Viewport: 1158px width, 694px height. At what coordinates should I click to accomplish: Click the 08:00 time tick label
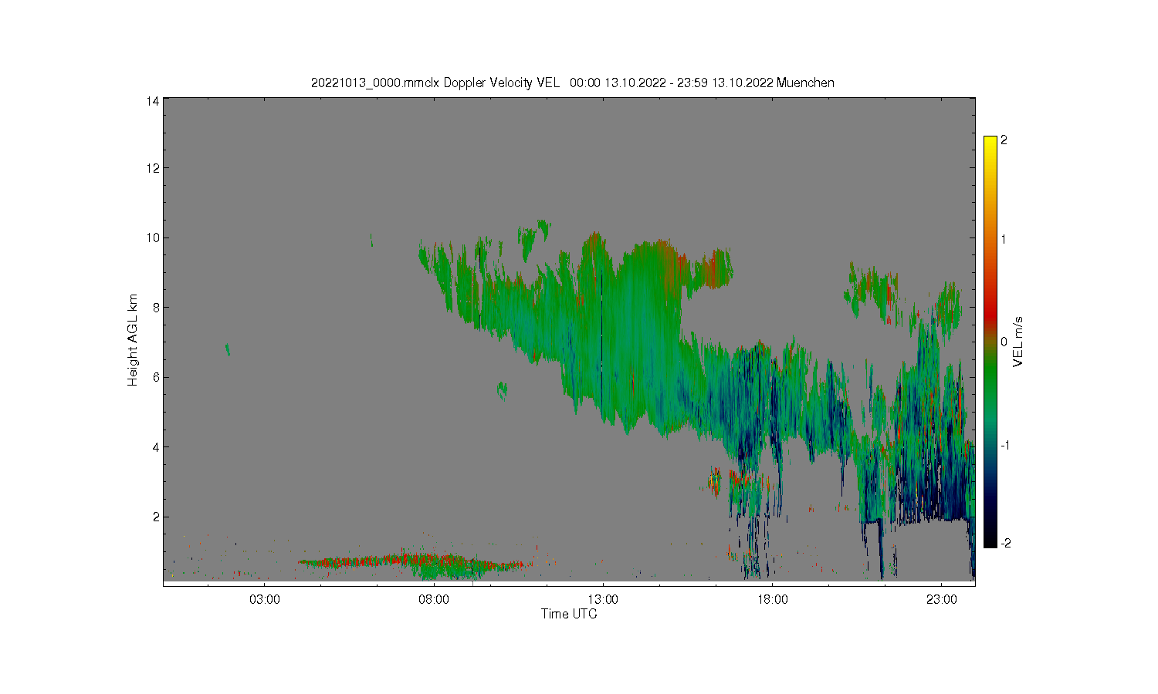[434, 599]
